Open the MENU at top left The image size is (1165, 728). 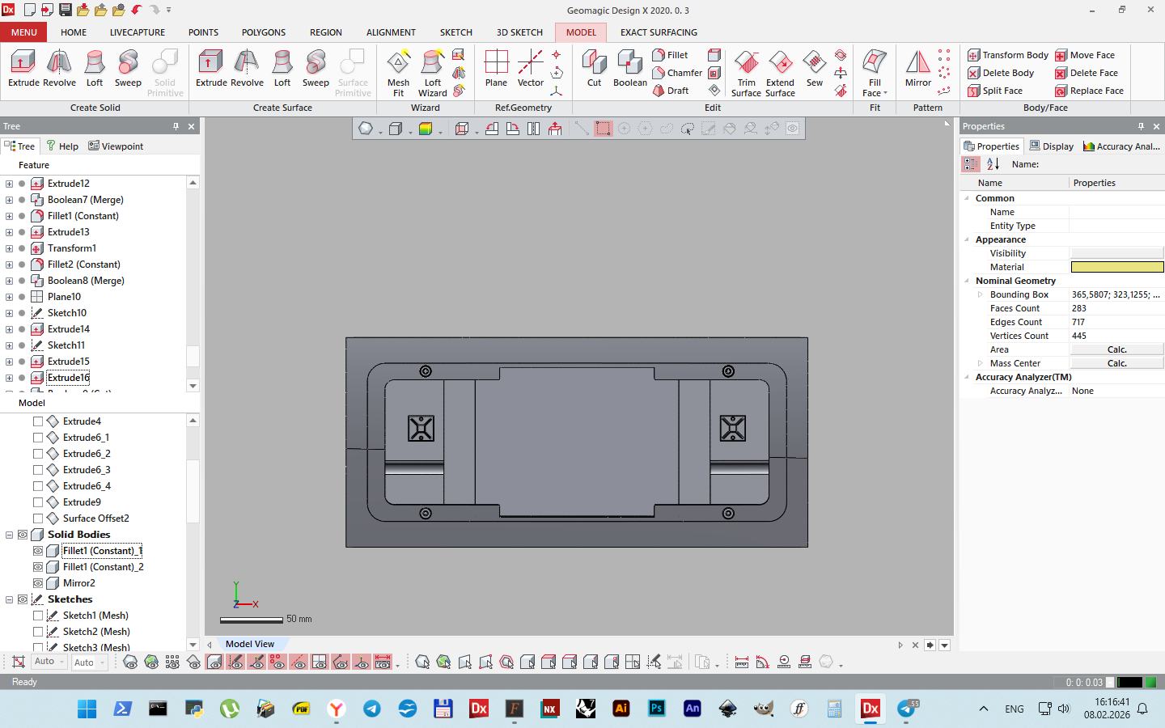click(x=23, y=32)
